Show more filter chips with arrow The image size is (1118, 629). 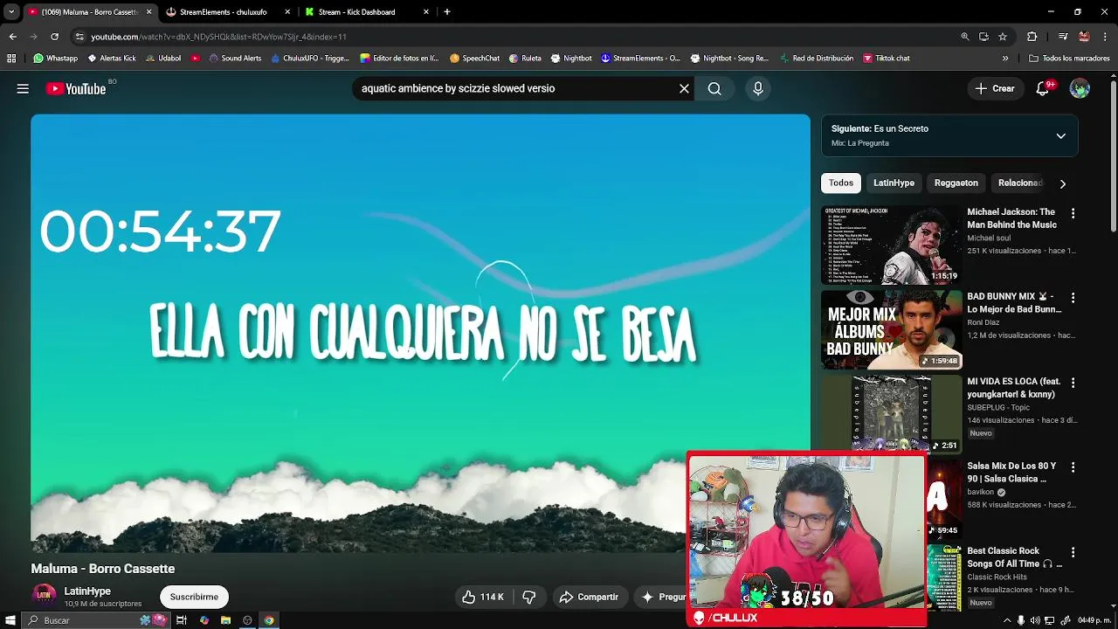[x=1062, y=183]
